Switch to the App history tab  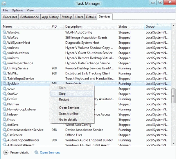50,17
